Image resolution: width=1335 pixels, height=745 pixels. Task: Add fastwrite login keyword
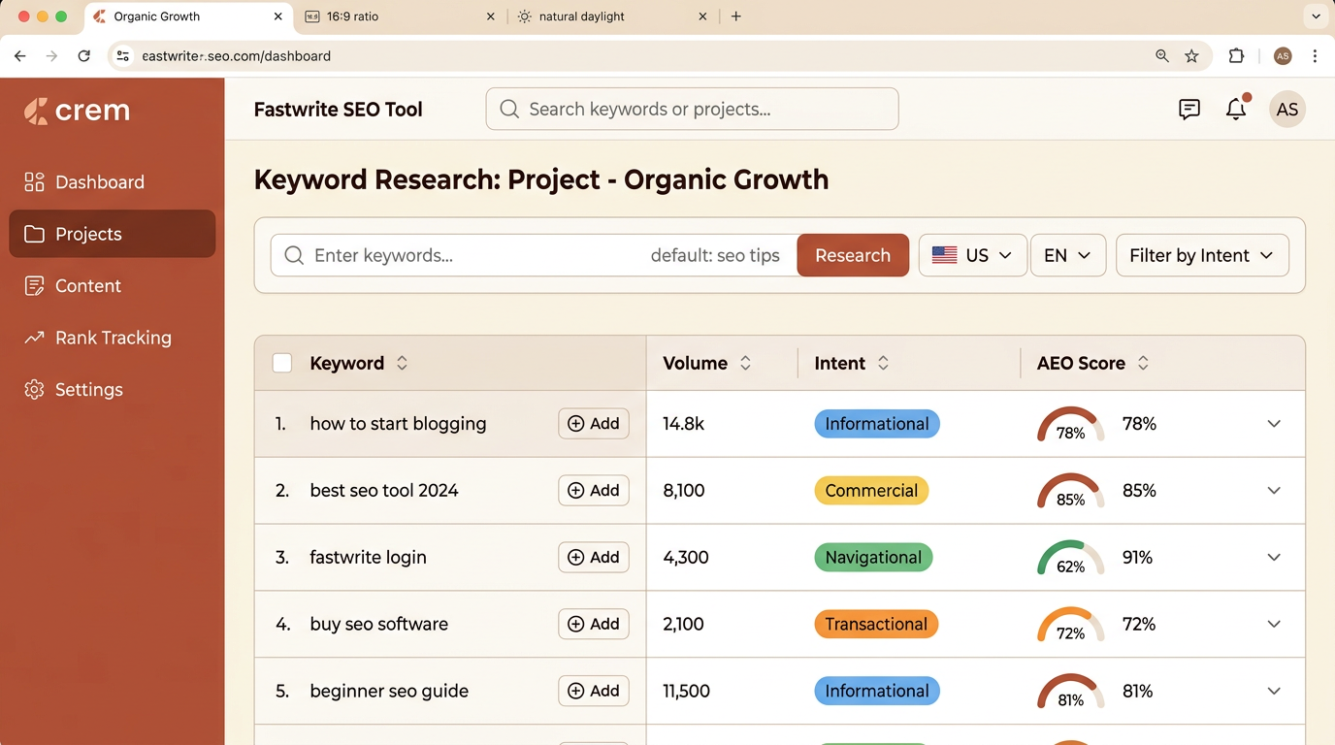pyautogui.click(x=594, y=558)
